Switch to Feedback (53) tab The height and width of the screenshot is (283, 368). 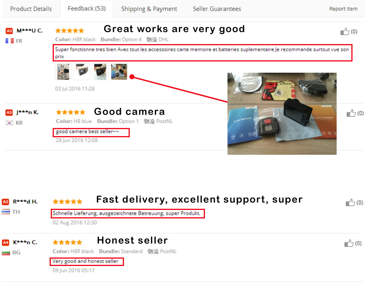[x=87, y=9]
